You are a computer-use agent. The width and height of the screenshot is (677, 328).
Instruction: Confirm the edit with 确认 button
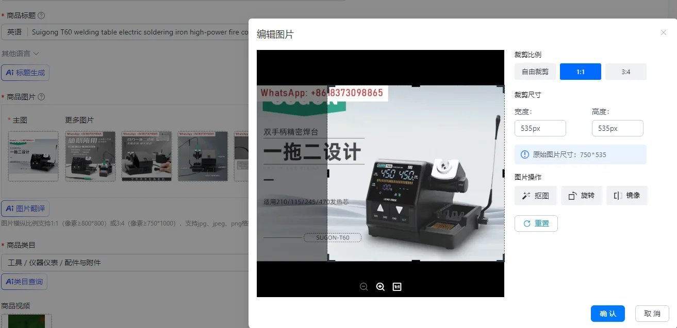click(608, 314)
